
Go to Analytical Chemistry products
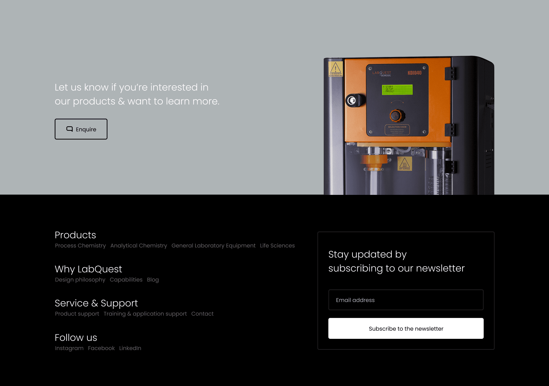[x=139, y=246]
